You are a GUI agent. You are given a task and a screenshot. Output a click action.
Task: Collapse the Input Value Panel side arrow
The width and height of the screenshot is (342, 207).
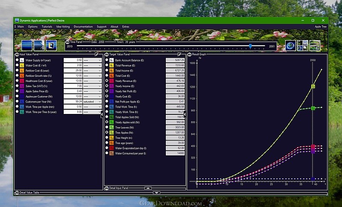tap(102, 114)
